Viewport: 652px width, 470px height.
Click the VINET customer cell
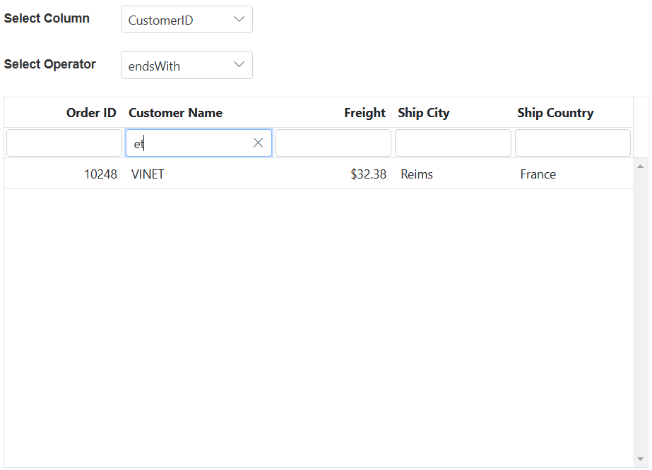[148, 174]
